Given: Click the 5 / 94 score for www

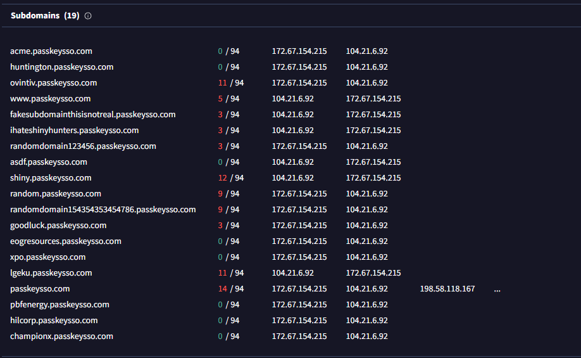Looking at the screenshot, I should click(228, 99).
